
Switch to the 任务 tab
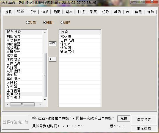tap(105, 12)
